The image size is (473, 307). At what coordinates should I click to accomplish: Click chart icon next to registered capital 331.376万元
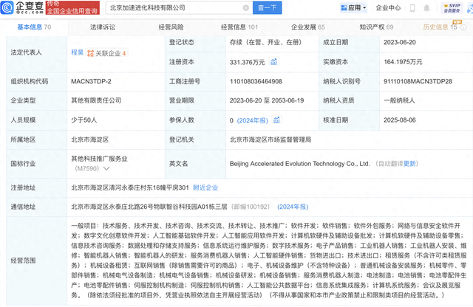coord(273,62)
